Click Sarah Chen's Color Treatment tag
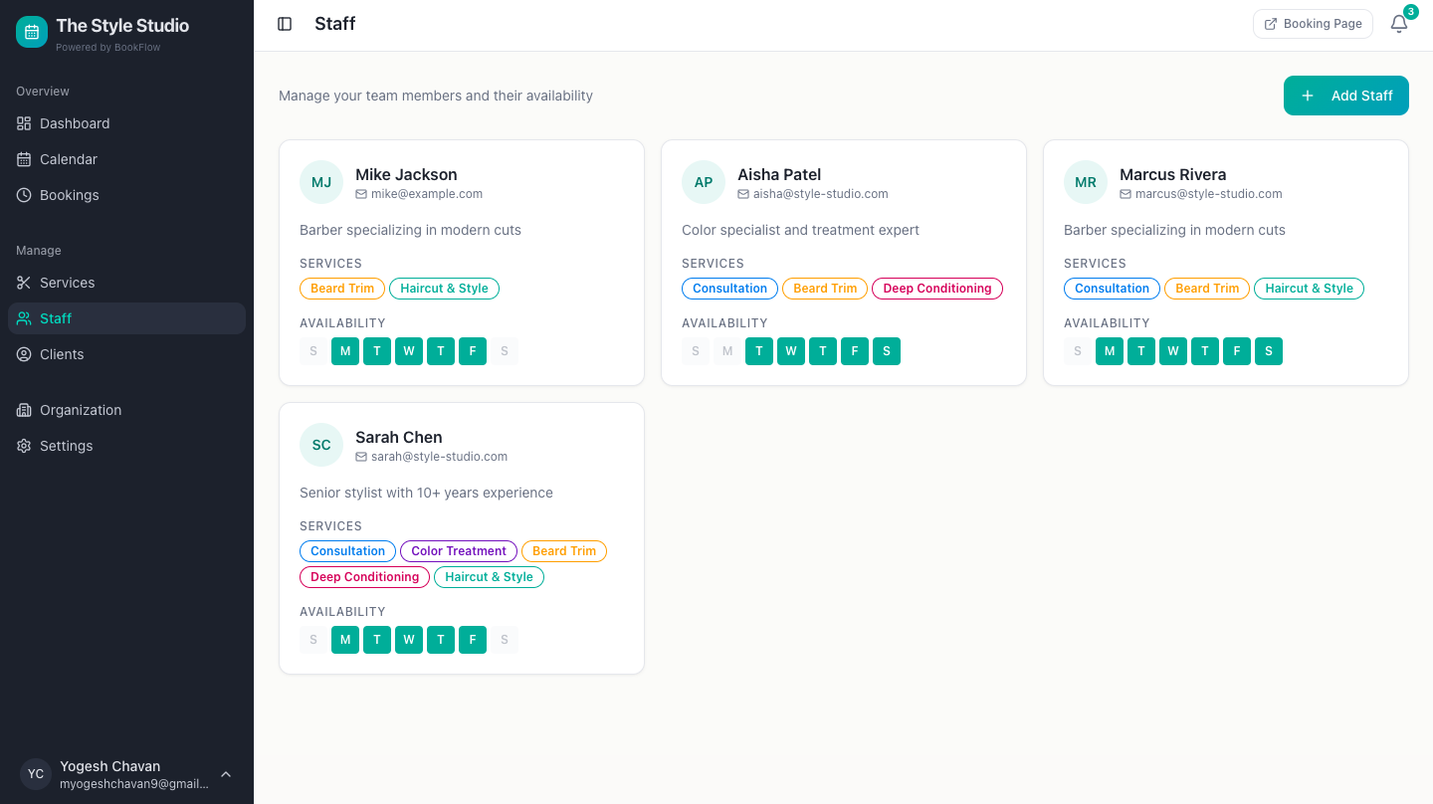The height and width of the screenshot is (804, 1433). [x=459, y=551]
